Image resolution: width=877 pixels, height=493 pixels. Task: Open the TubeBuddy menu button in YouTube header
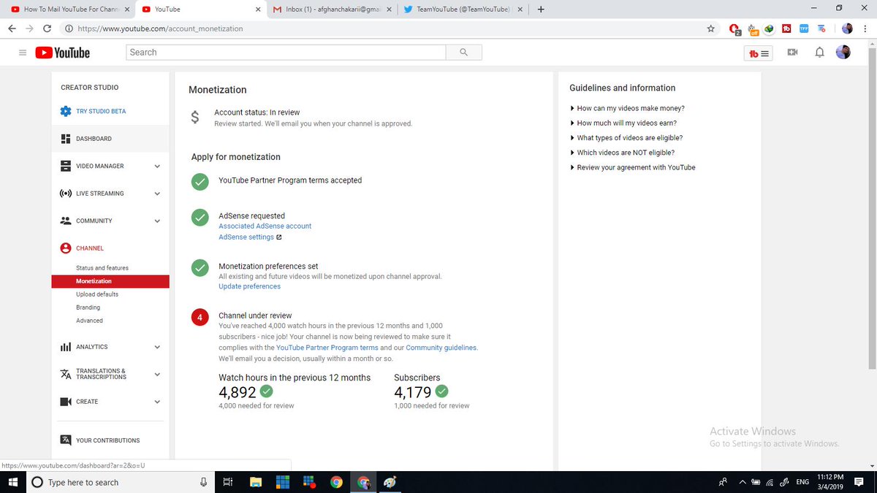click(x=759, y=53)
